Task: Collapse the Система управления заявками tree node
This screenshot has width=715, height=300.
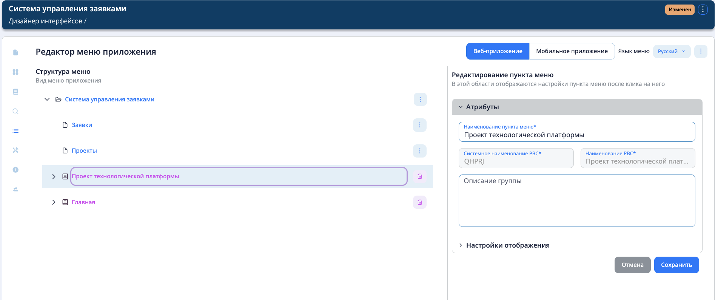Action: tap(47, 99)
